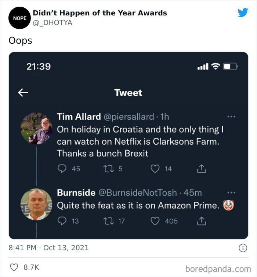
Task: Share Tim Allard's tweet
Action: pos(201,169)
